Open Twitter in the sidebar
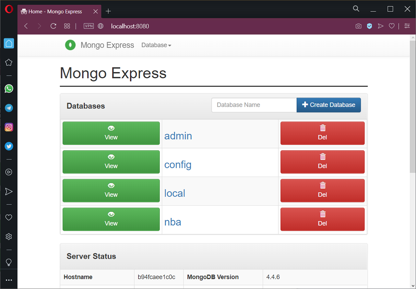The height and width of the screenshot is (289, 416). tap(9, 147)
